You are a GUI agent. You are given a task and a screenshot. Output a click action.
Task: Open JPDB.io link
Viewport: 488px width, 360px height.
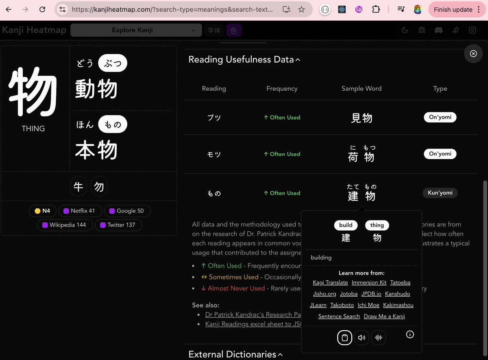tap(371, 294)
